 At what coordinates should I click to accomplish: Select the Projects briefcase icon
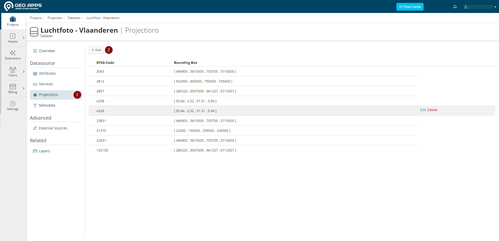coord(13,19)
